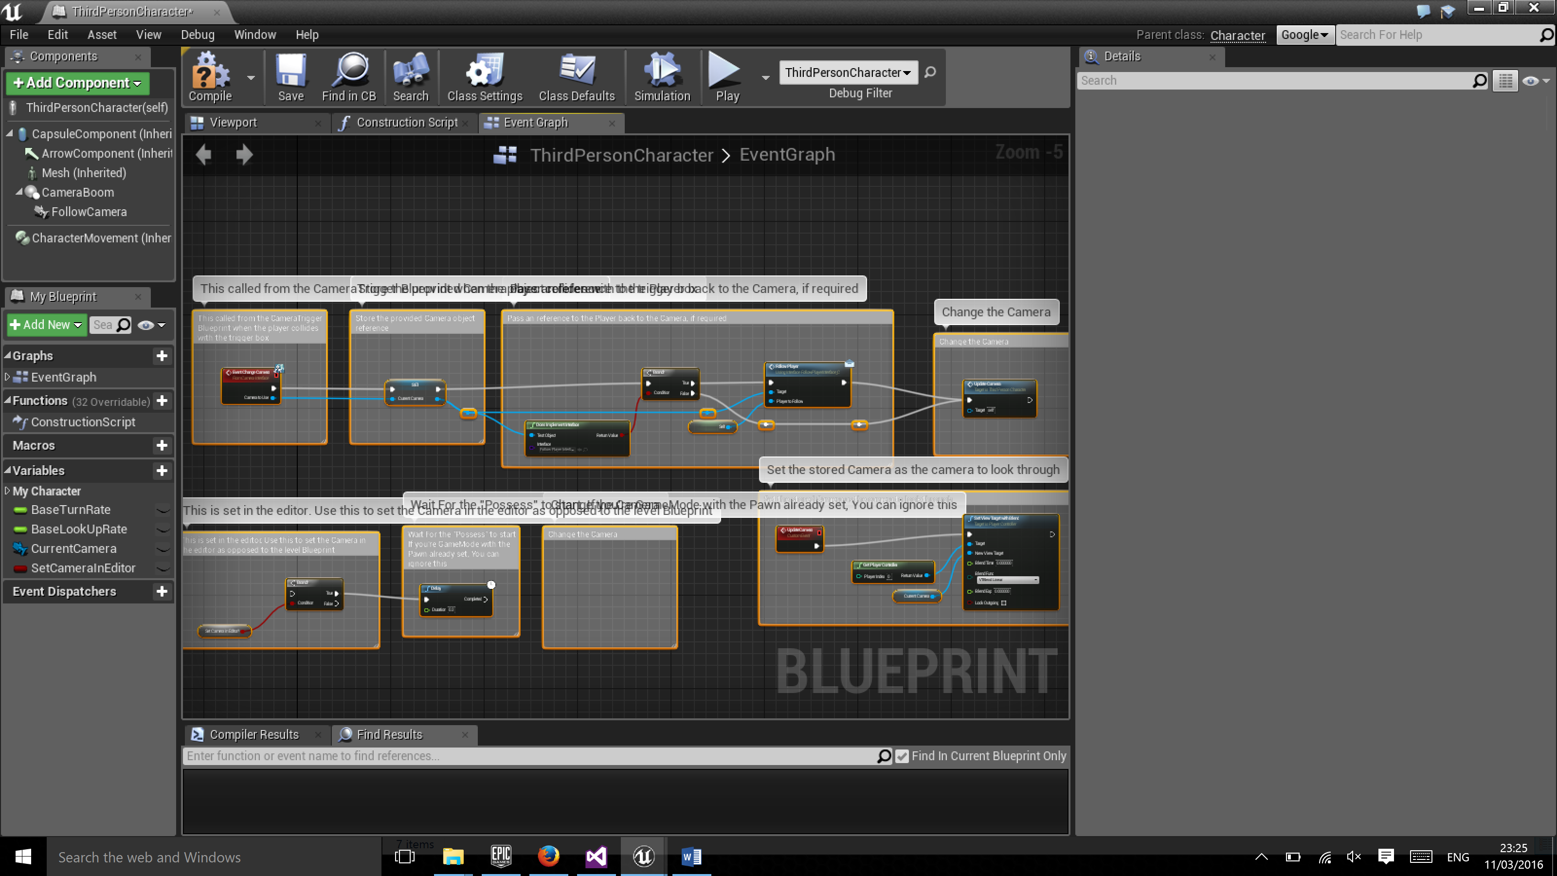Open the Character parent class link
This screenshot has width=1557, height=876.
pos(1237,35)
